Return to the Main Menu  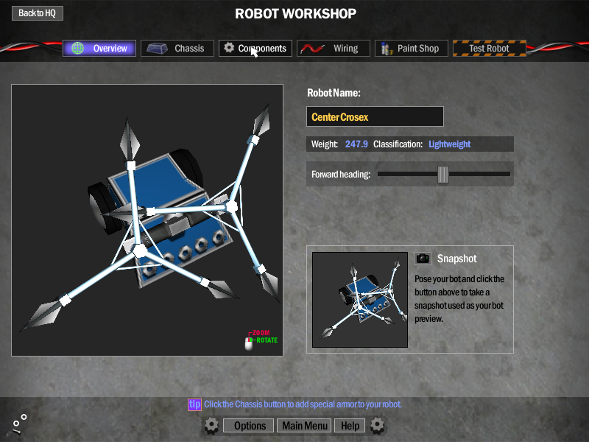click(x=304, y=426)
